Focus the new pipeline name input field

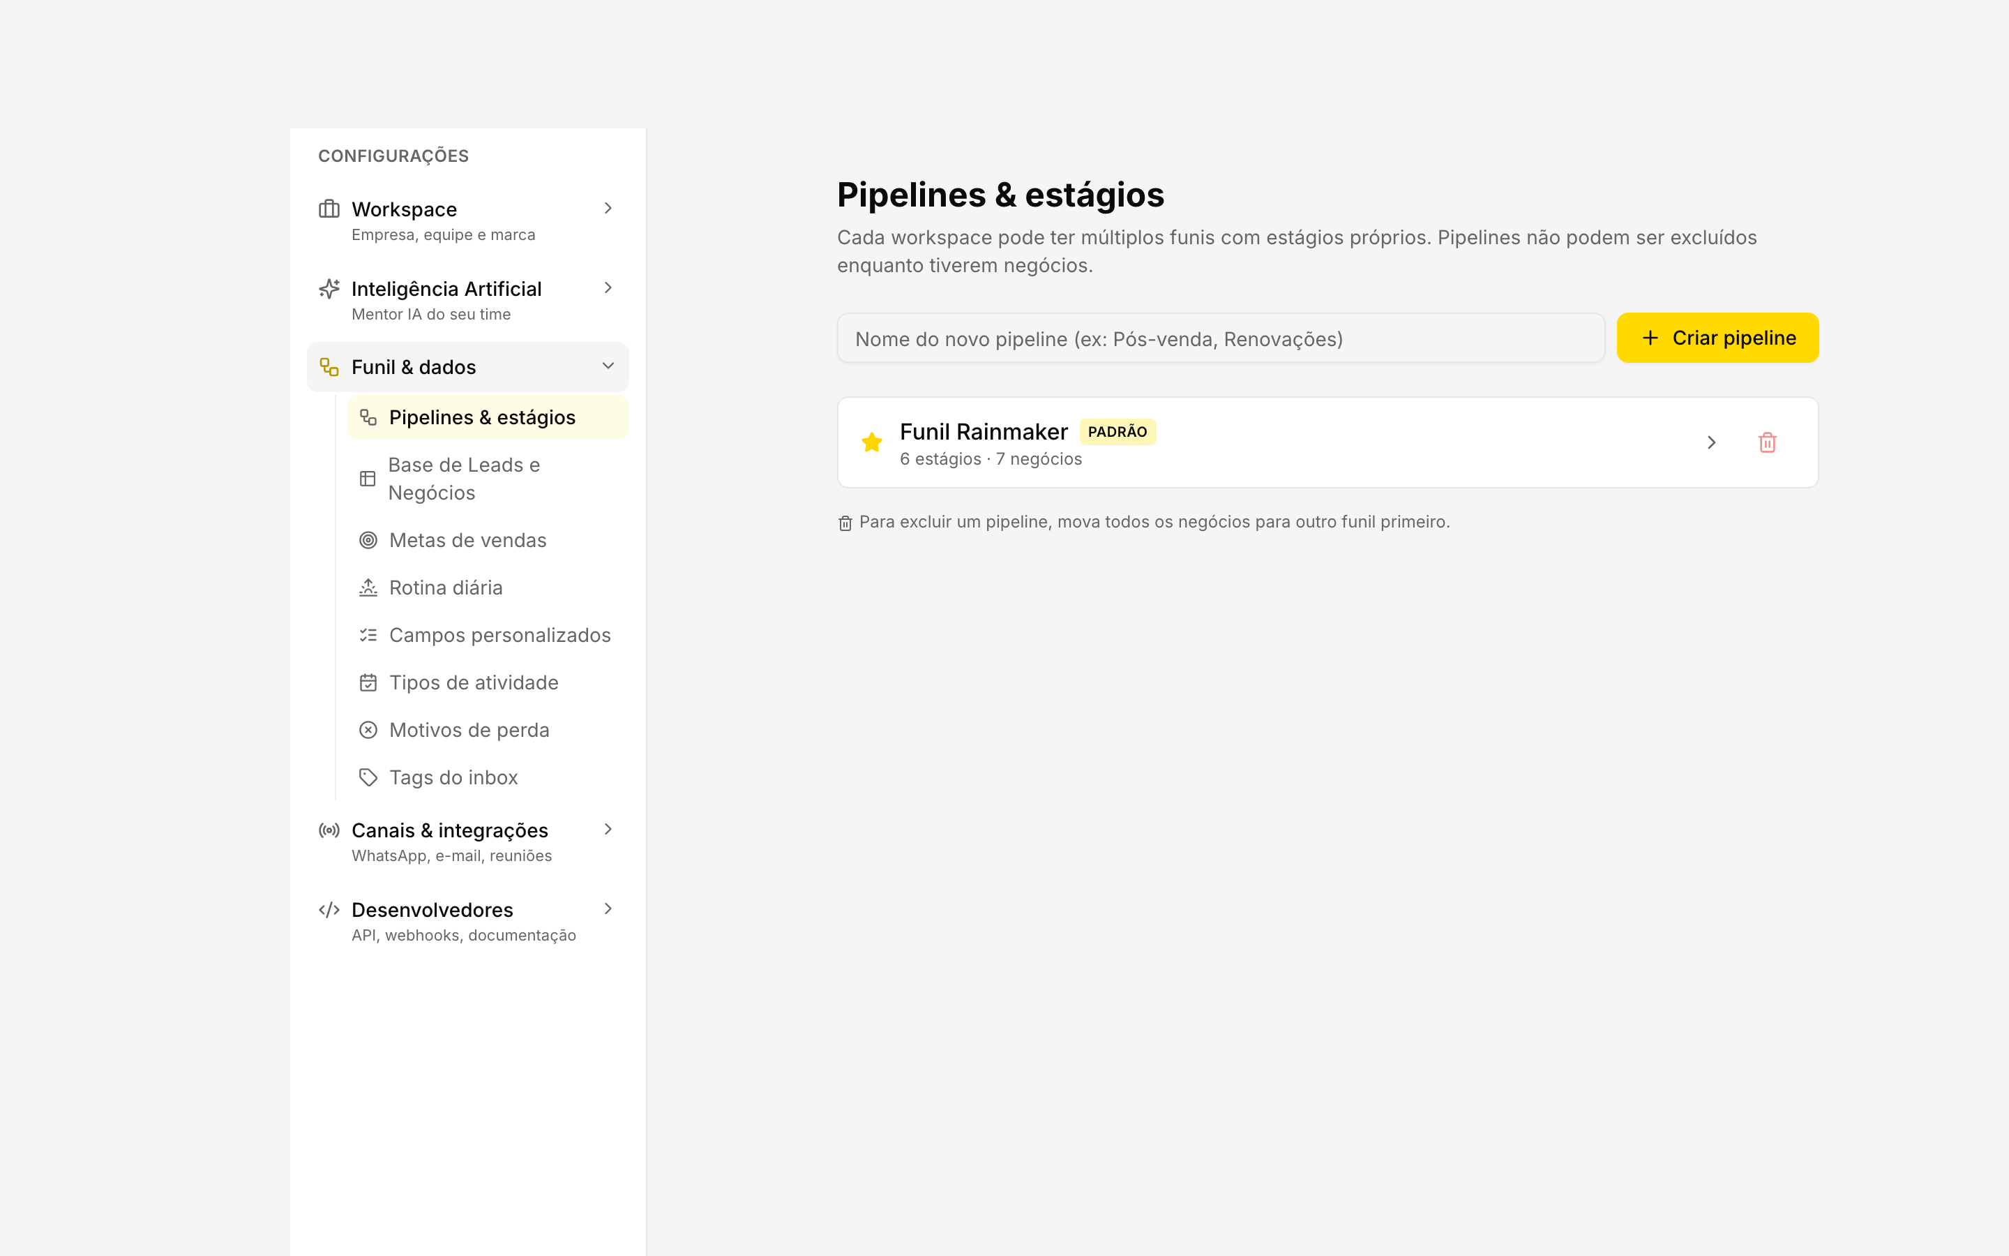point(1220,338)
